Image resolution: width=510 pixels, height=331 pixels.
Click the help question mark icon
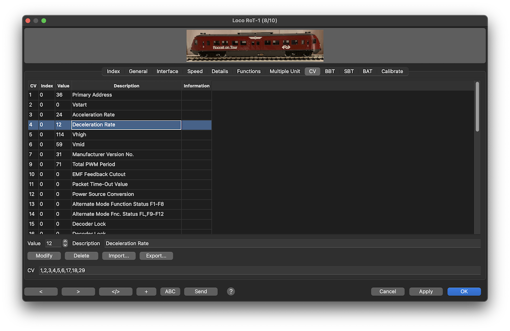coord(231,291)
